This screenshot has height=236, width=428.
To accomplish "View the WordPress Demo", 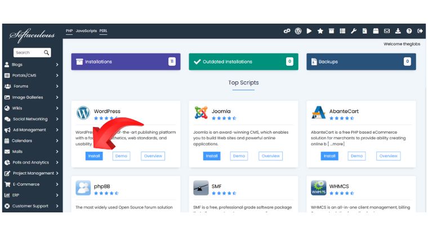I will (121, 156).
